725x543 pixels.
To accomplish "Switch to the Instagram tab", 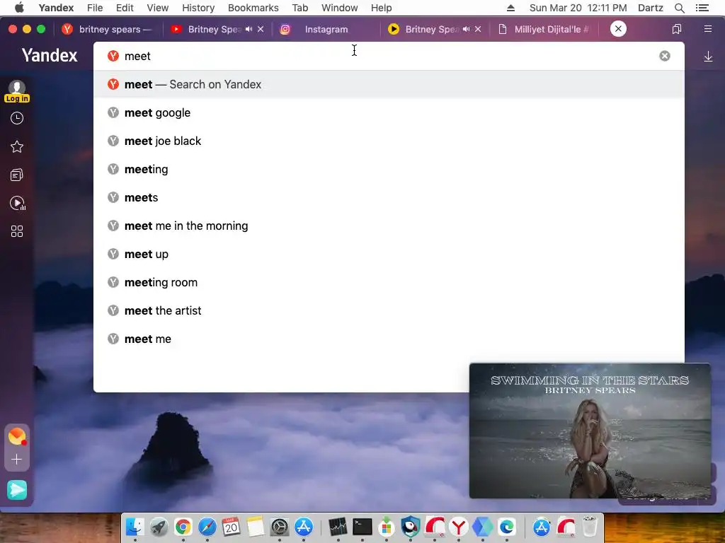I will tap(326, 29).
